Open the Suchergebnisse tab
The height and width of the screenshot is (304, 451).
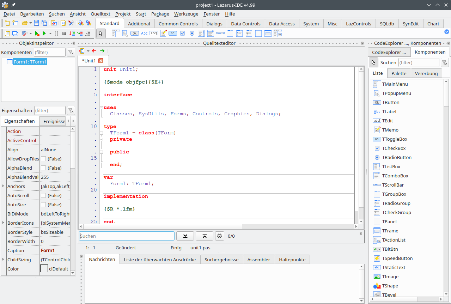click(221, 260)
